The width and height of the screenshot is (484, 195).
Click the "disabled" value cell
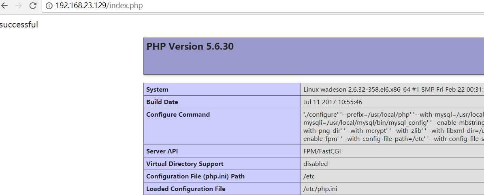(x=316, y=164)
